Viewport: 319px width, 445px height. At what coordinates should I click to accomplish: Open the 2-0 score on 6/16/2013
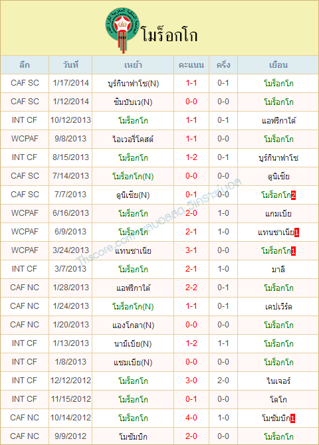click(x=191, y=213)
